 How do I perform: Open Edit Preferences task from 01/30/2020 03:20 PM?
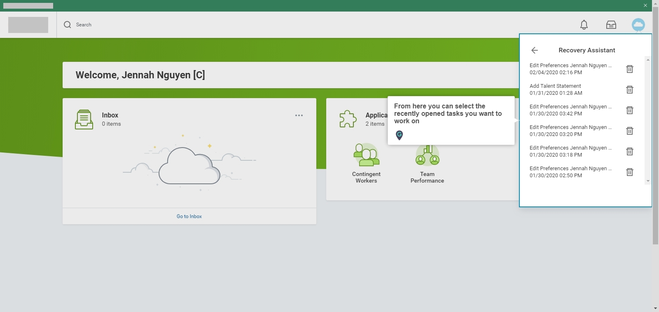coord(570,131)
